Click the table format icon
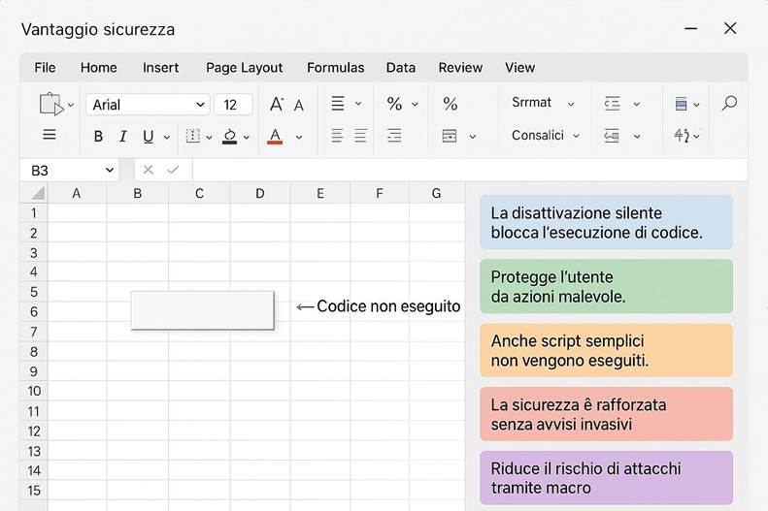The image size is (768, 511). [x=450, y=136]
